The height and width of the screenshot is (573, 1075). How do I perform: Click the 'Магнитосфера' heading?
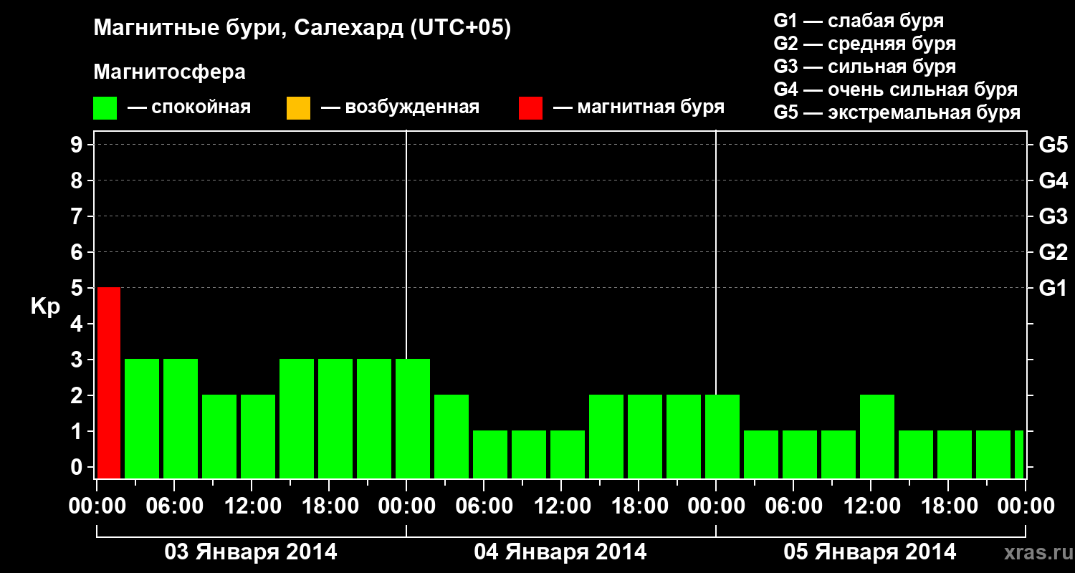pyautogui.click(x=170, y=72)
